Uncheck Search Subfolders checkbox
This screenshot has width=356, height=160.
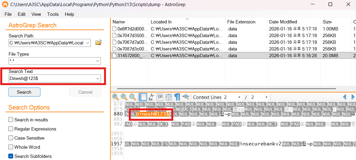(x=11, y=156)
